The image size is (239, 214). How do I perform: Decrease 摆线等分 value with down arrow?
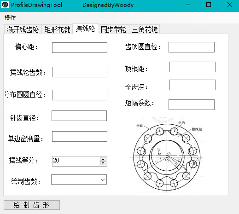click(103, 163)
